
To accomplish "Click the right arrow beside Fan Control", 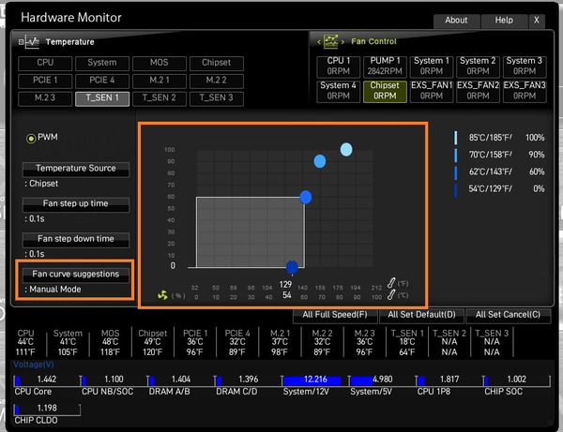I will (x=342, y=42).
